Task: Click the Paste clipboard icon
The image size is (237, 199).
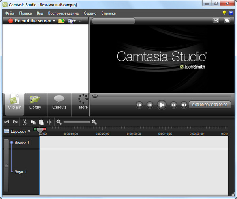Action: pyautogui.click(x=41, y=122)
